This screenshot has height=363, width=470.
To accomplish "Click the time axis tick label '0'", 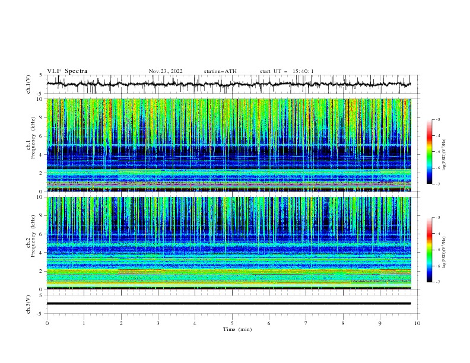I will tap(47, 323).
